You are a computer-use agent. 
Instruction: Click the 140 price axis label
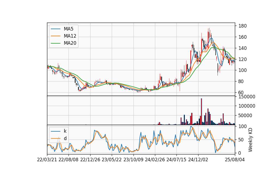[x=243, y=48]
